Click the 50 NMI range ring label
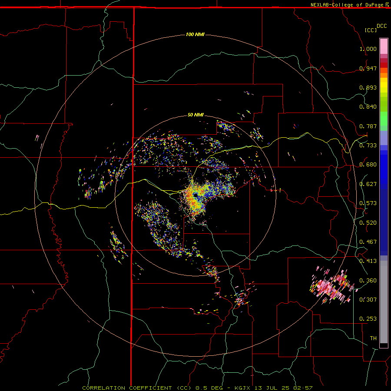Screen dimensions: 391x391 click(196, 115)
